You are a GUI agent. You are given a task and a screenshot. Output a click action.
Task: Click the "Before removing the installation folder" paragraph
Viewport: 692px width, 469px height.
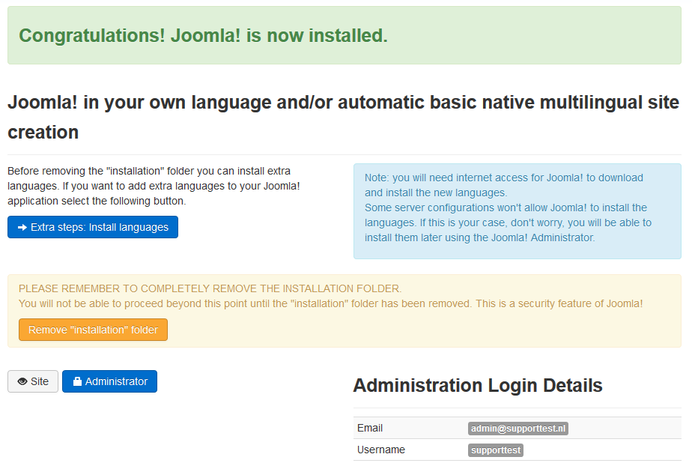pos(154,186)
